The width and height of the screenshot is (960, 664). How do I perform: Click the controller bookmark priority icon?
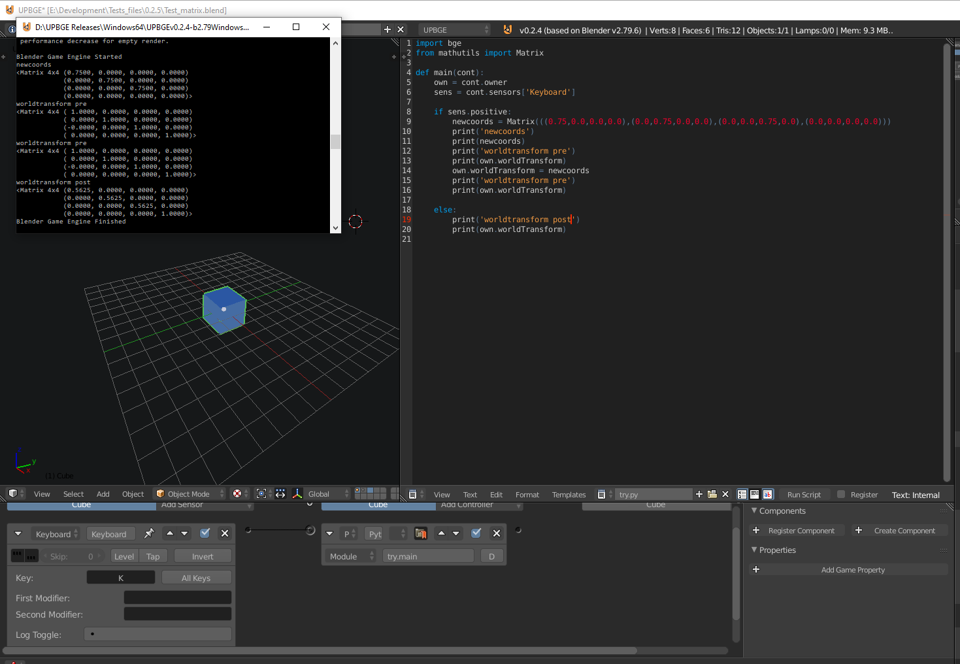[421, 534]
